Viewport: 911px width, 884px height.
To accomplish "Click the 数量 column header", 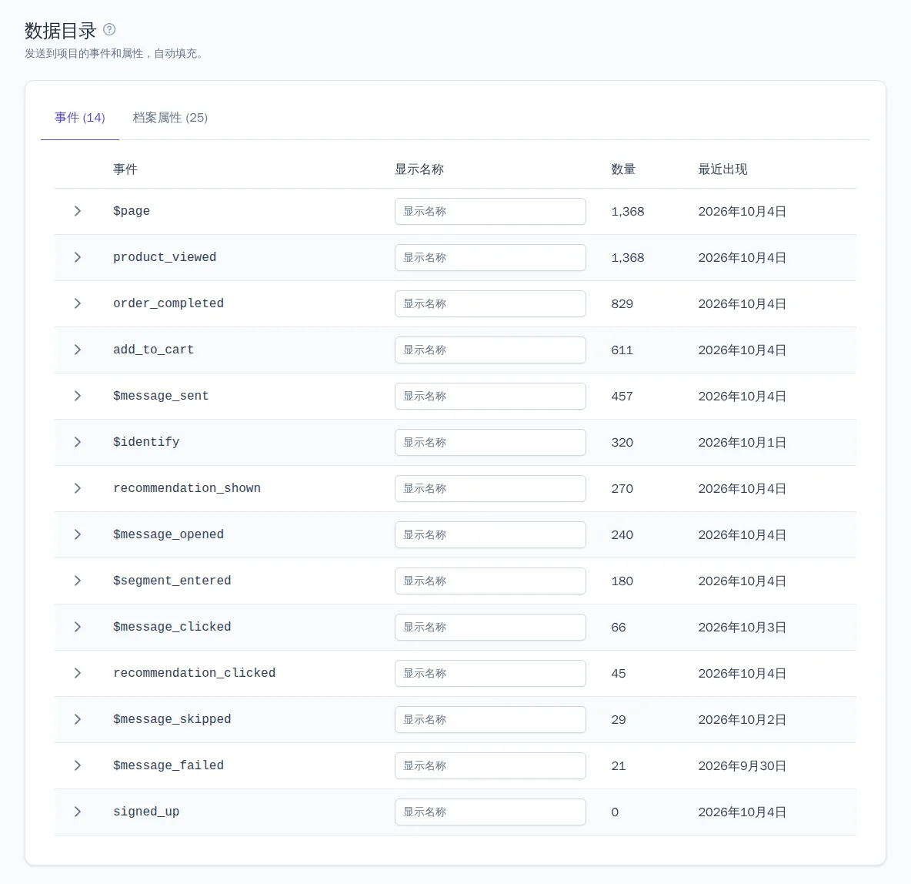I will 622,169.
